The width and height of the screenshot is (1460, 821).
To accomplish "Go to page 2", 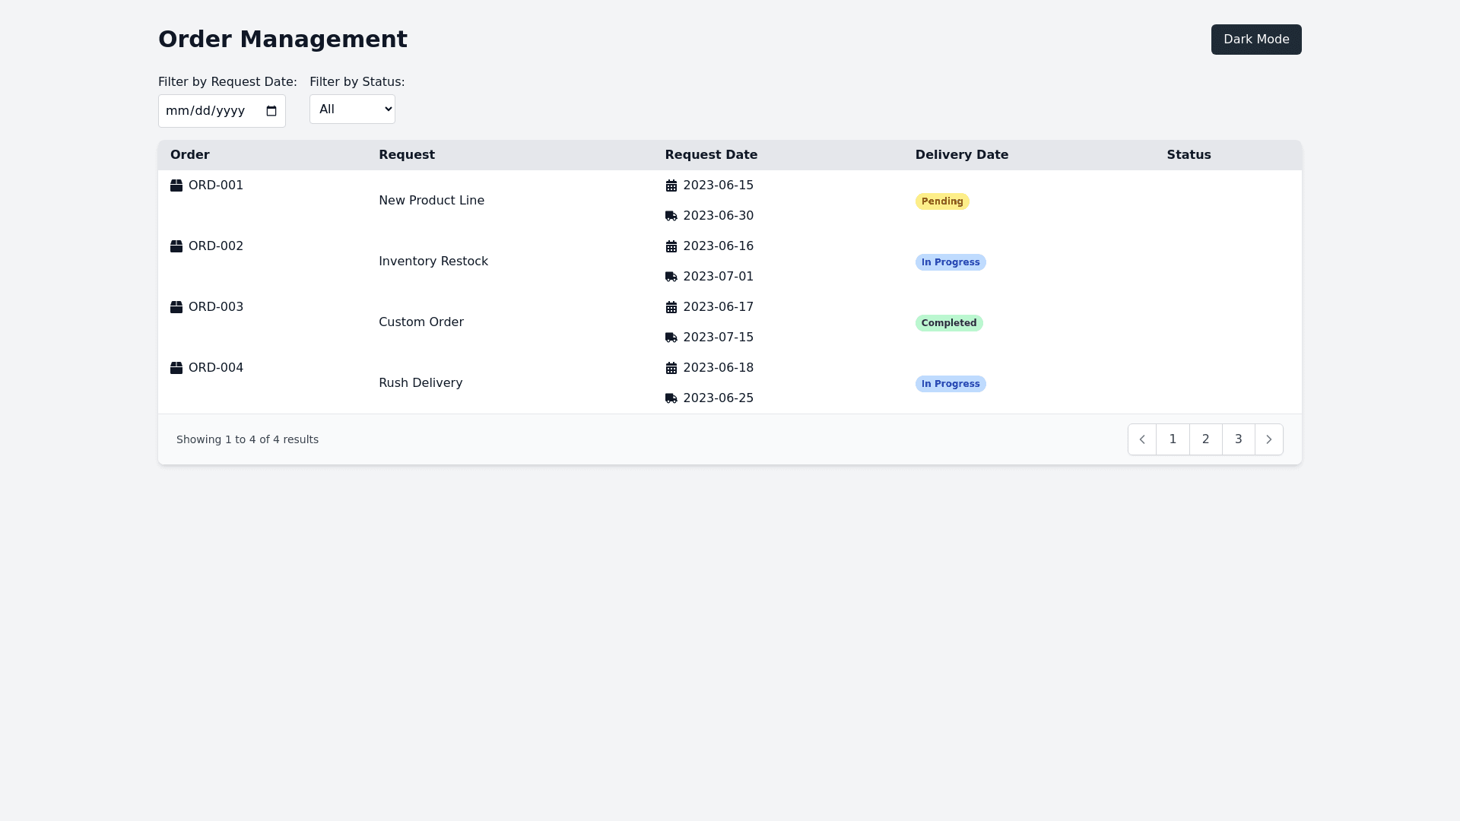I will pyautogui.click(x=1205, y=439).
